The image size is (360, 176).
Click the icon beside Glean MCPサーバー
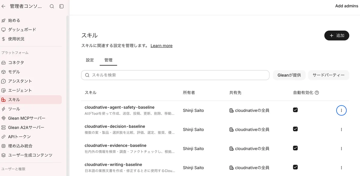coord(4,118)
